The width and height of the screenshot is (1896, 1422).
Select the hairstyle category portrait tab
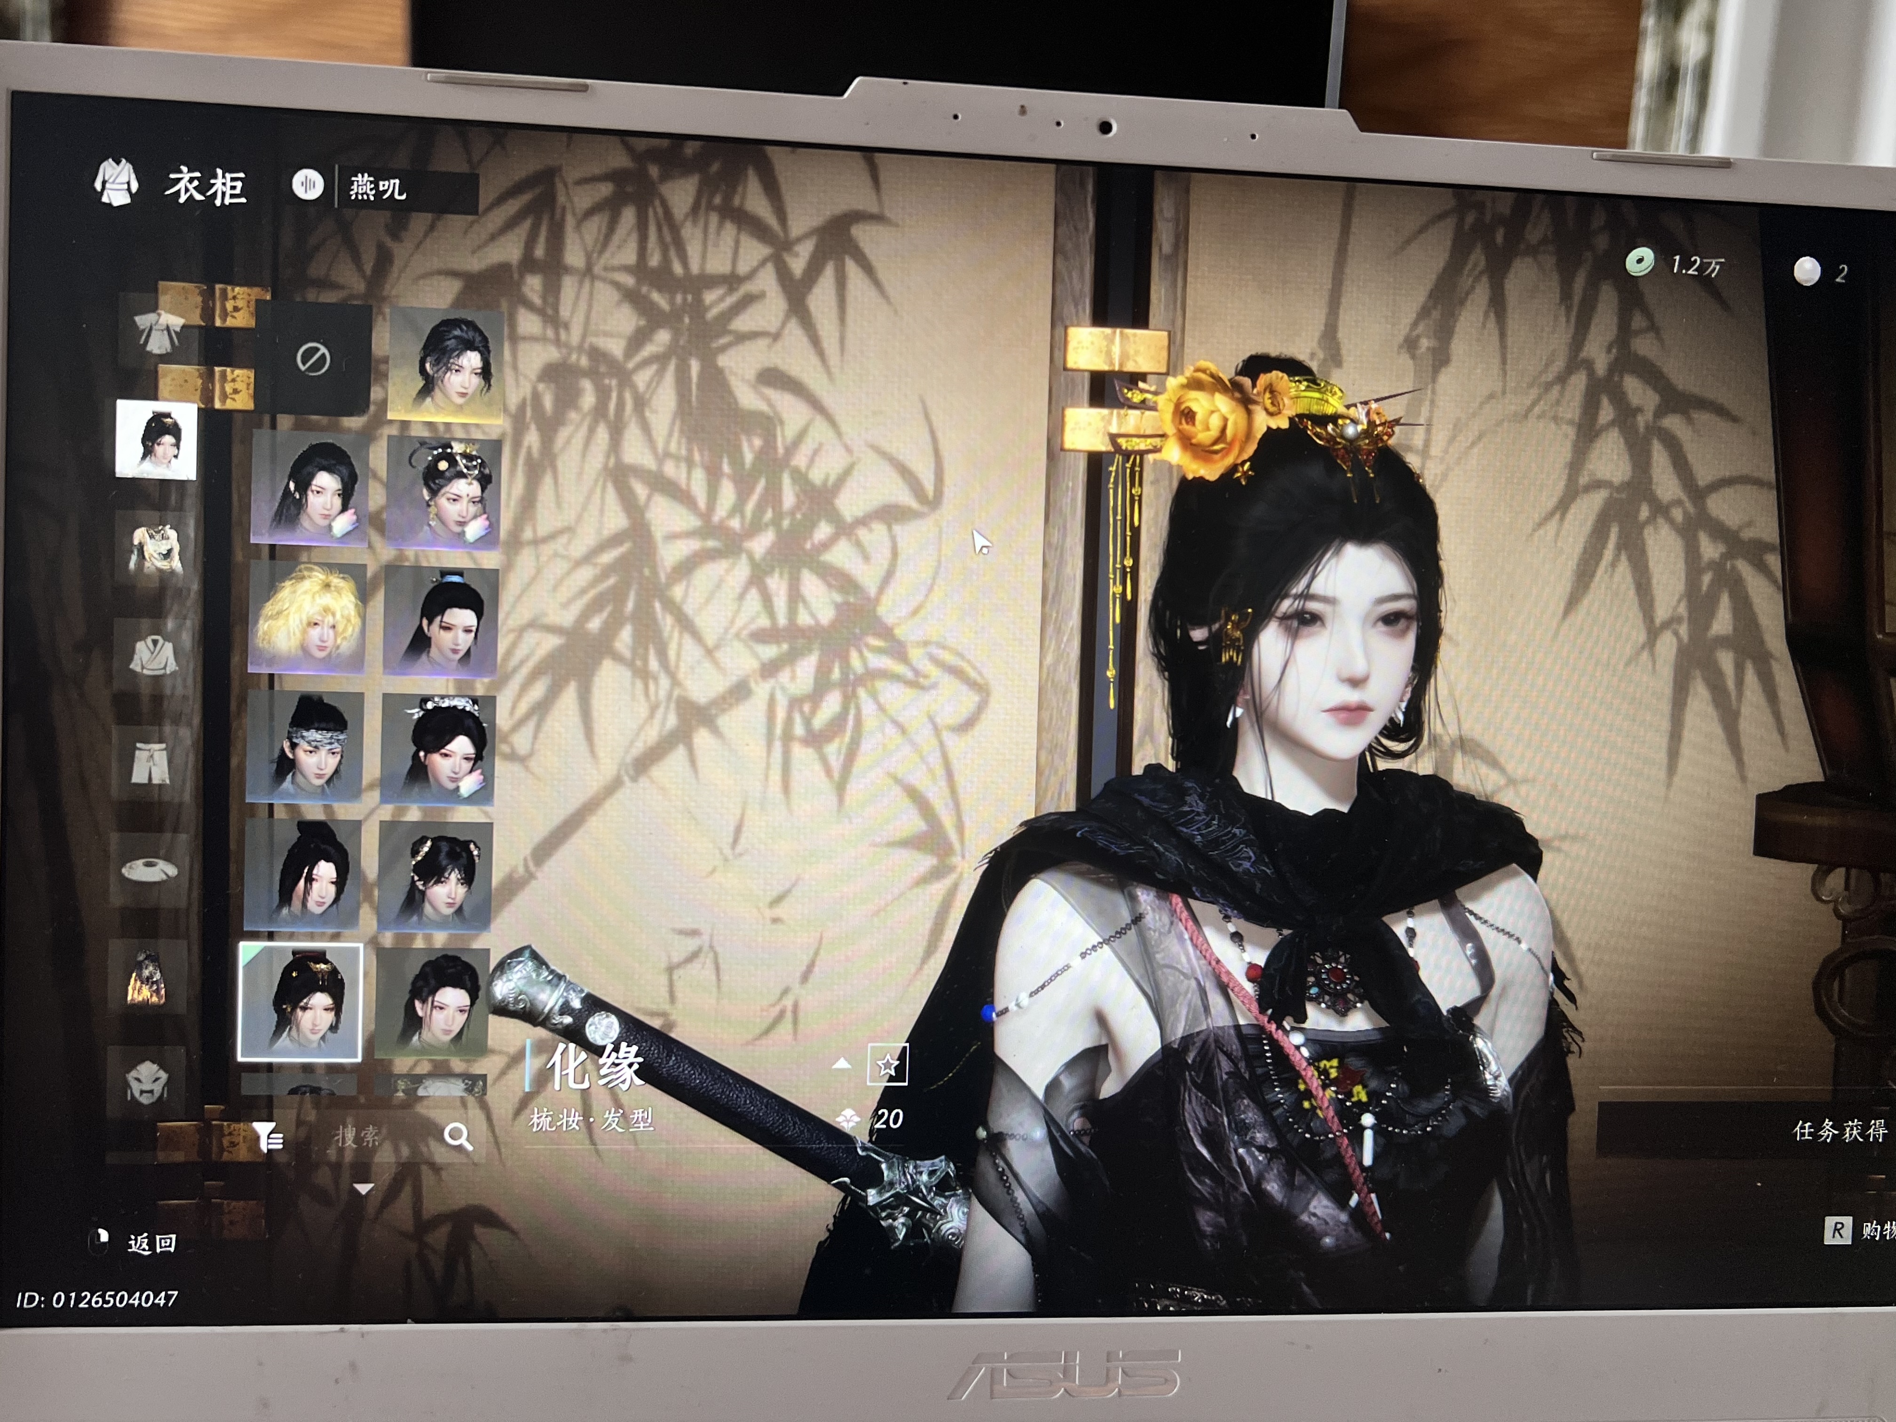[156, 440]
